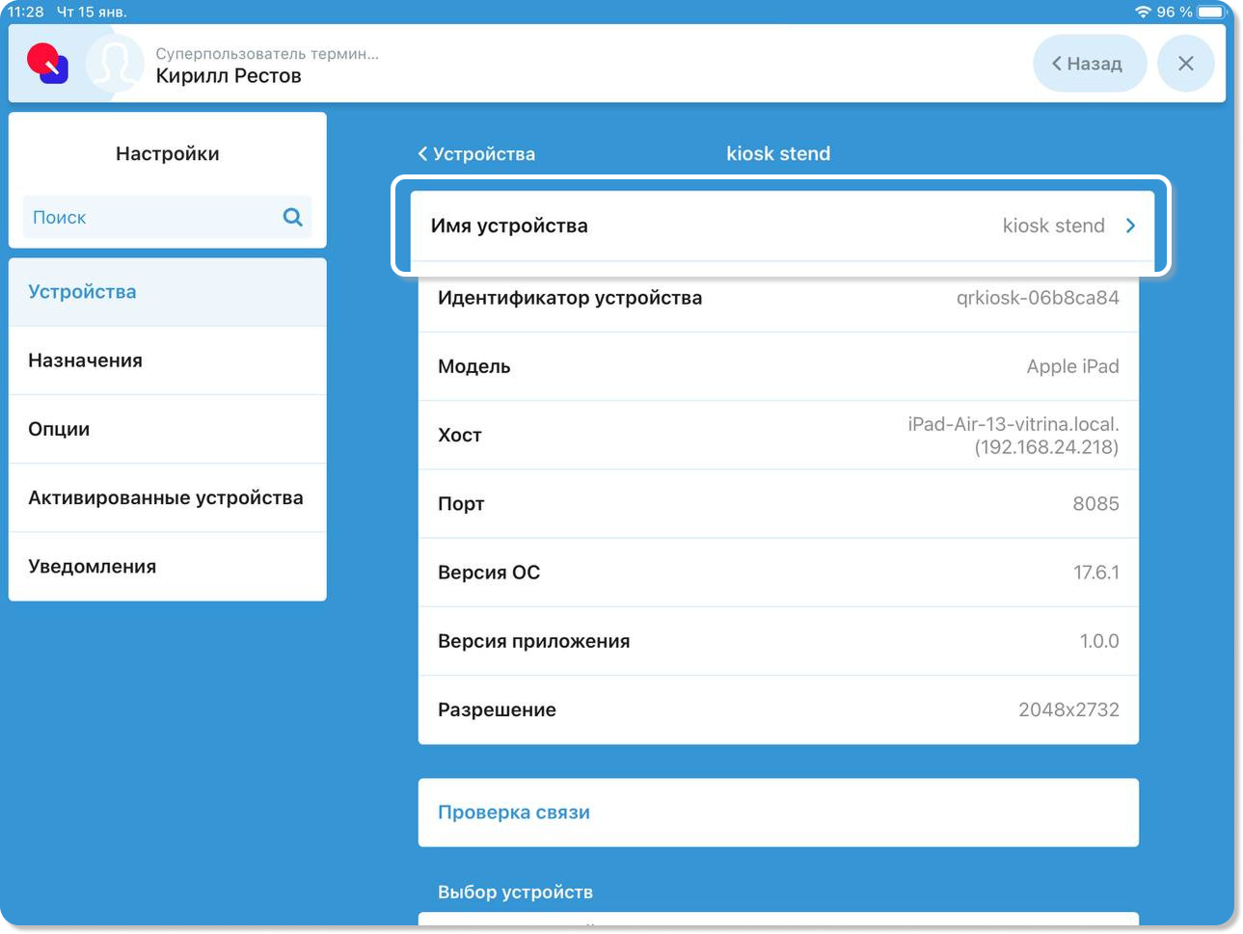
Task: Click the user name Кирилл Рестов
Action: point(229,76)
